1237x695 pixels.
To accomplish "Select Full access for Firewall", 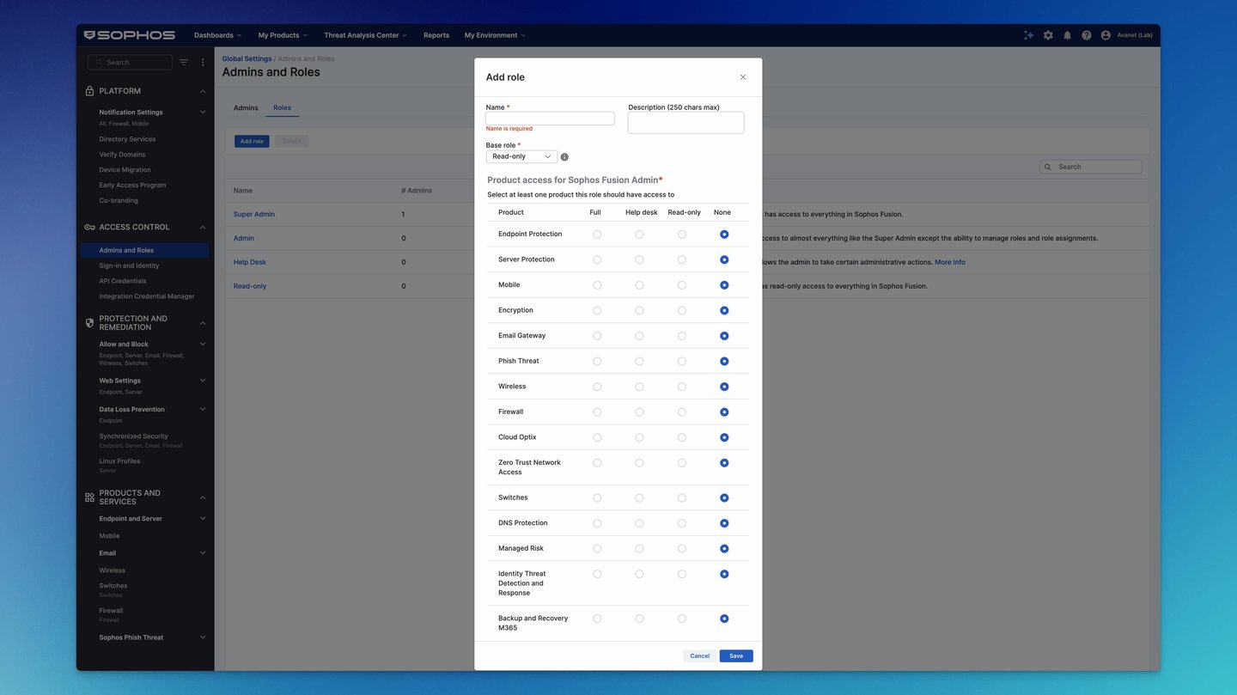I will [597, 412].
